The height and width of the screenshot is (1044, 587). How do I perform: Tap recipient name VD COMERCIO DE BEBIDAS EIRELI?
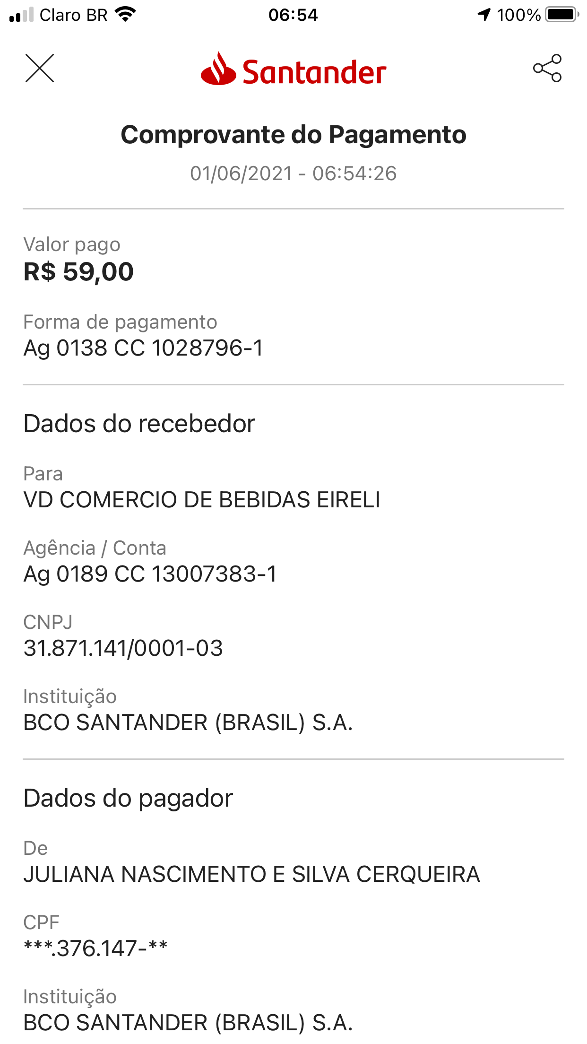click(x=202, y=500)
